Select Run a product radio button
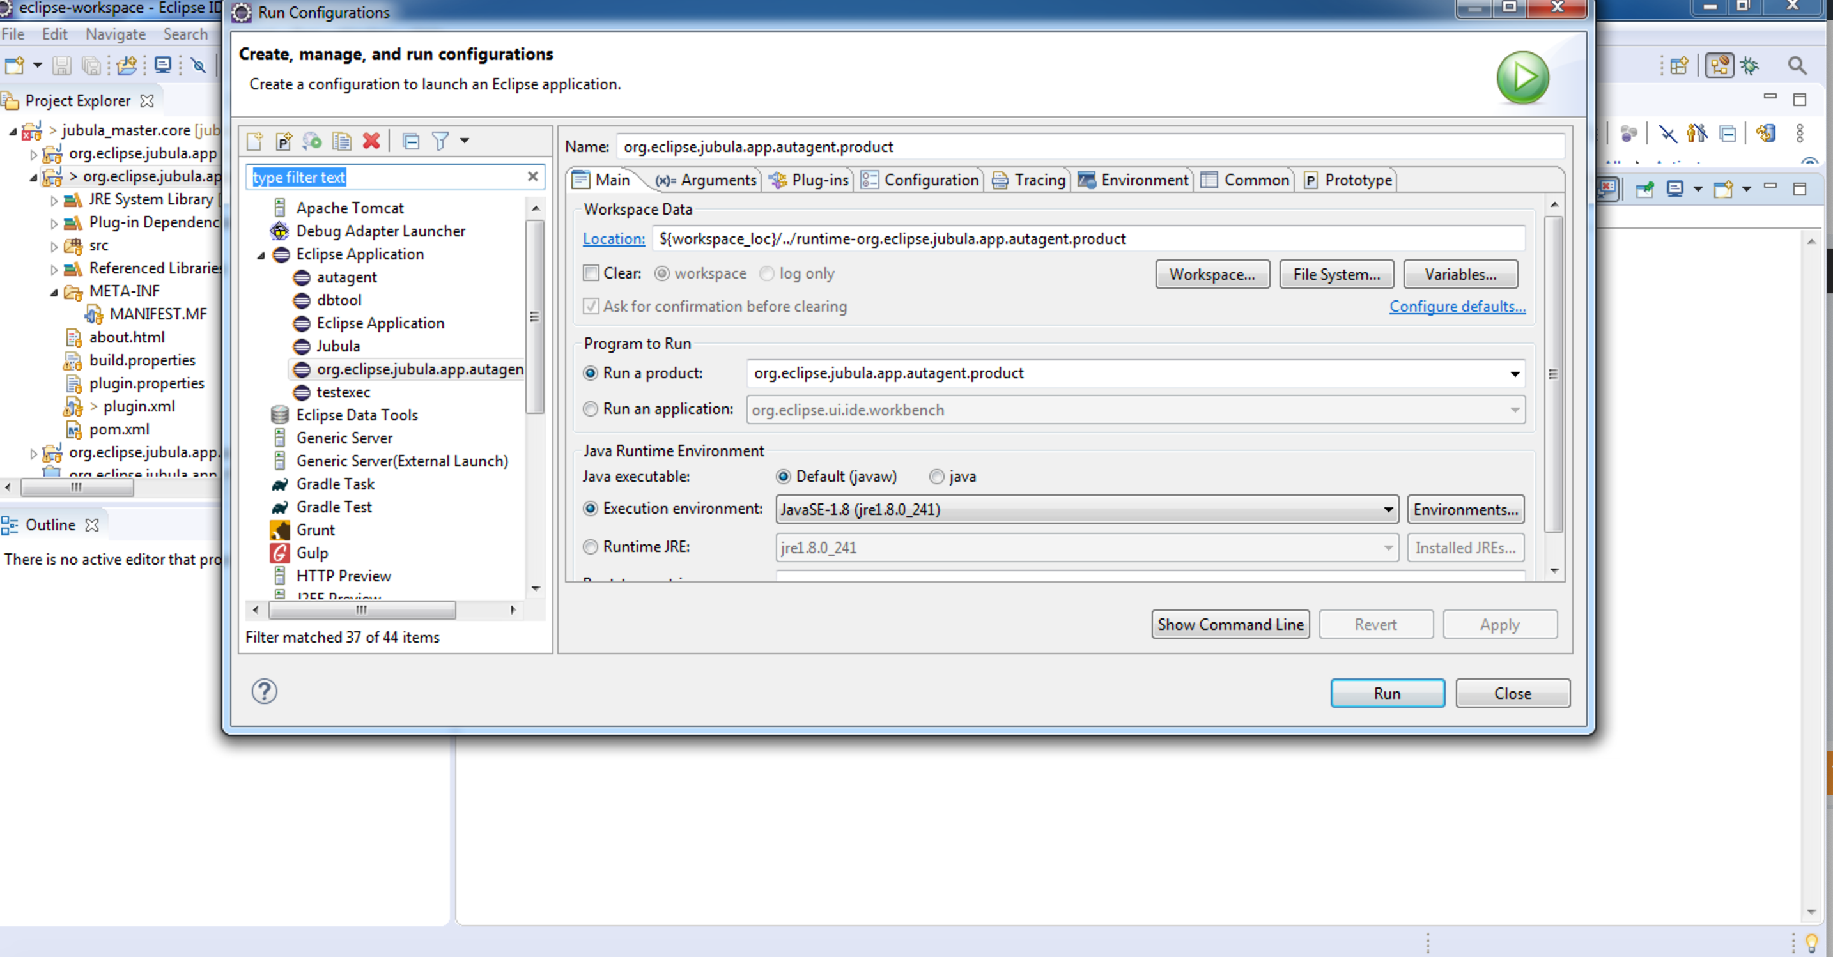Viewport: 1833px width, 957px height. pos(590,373)
